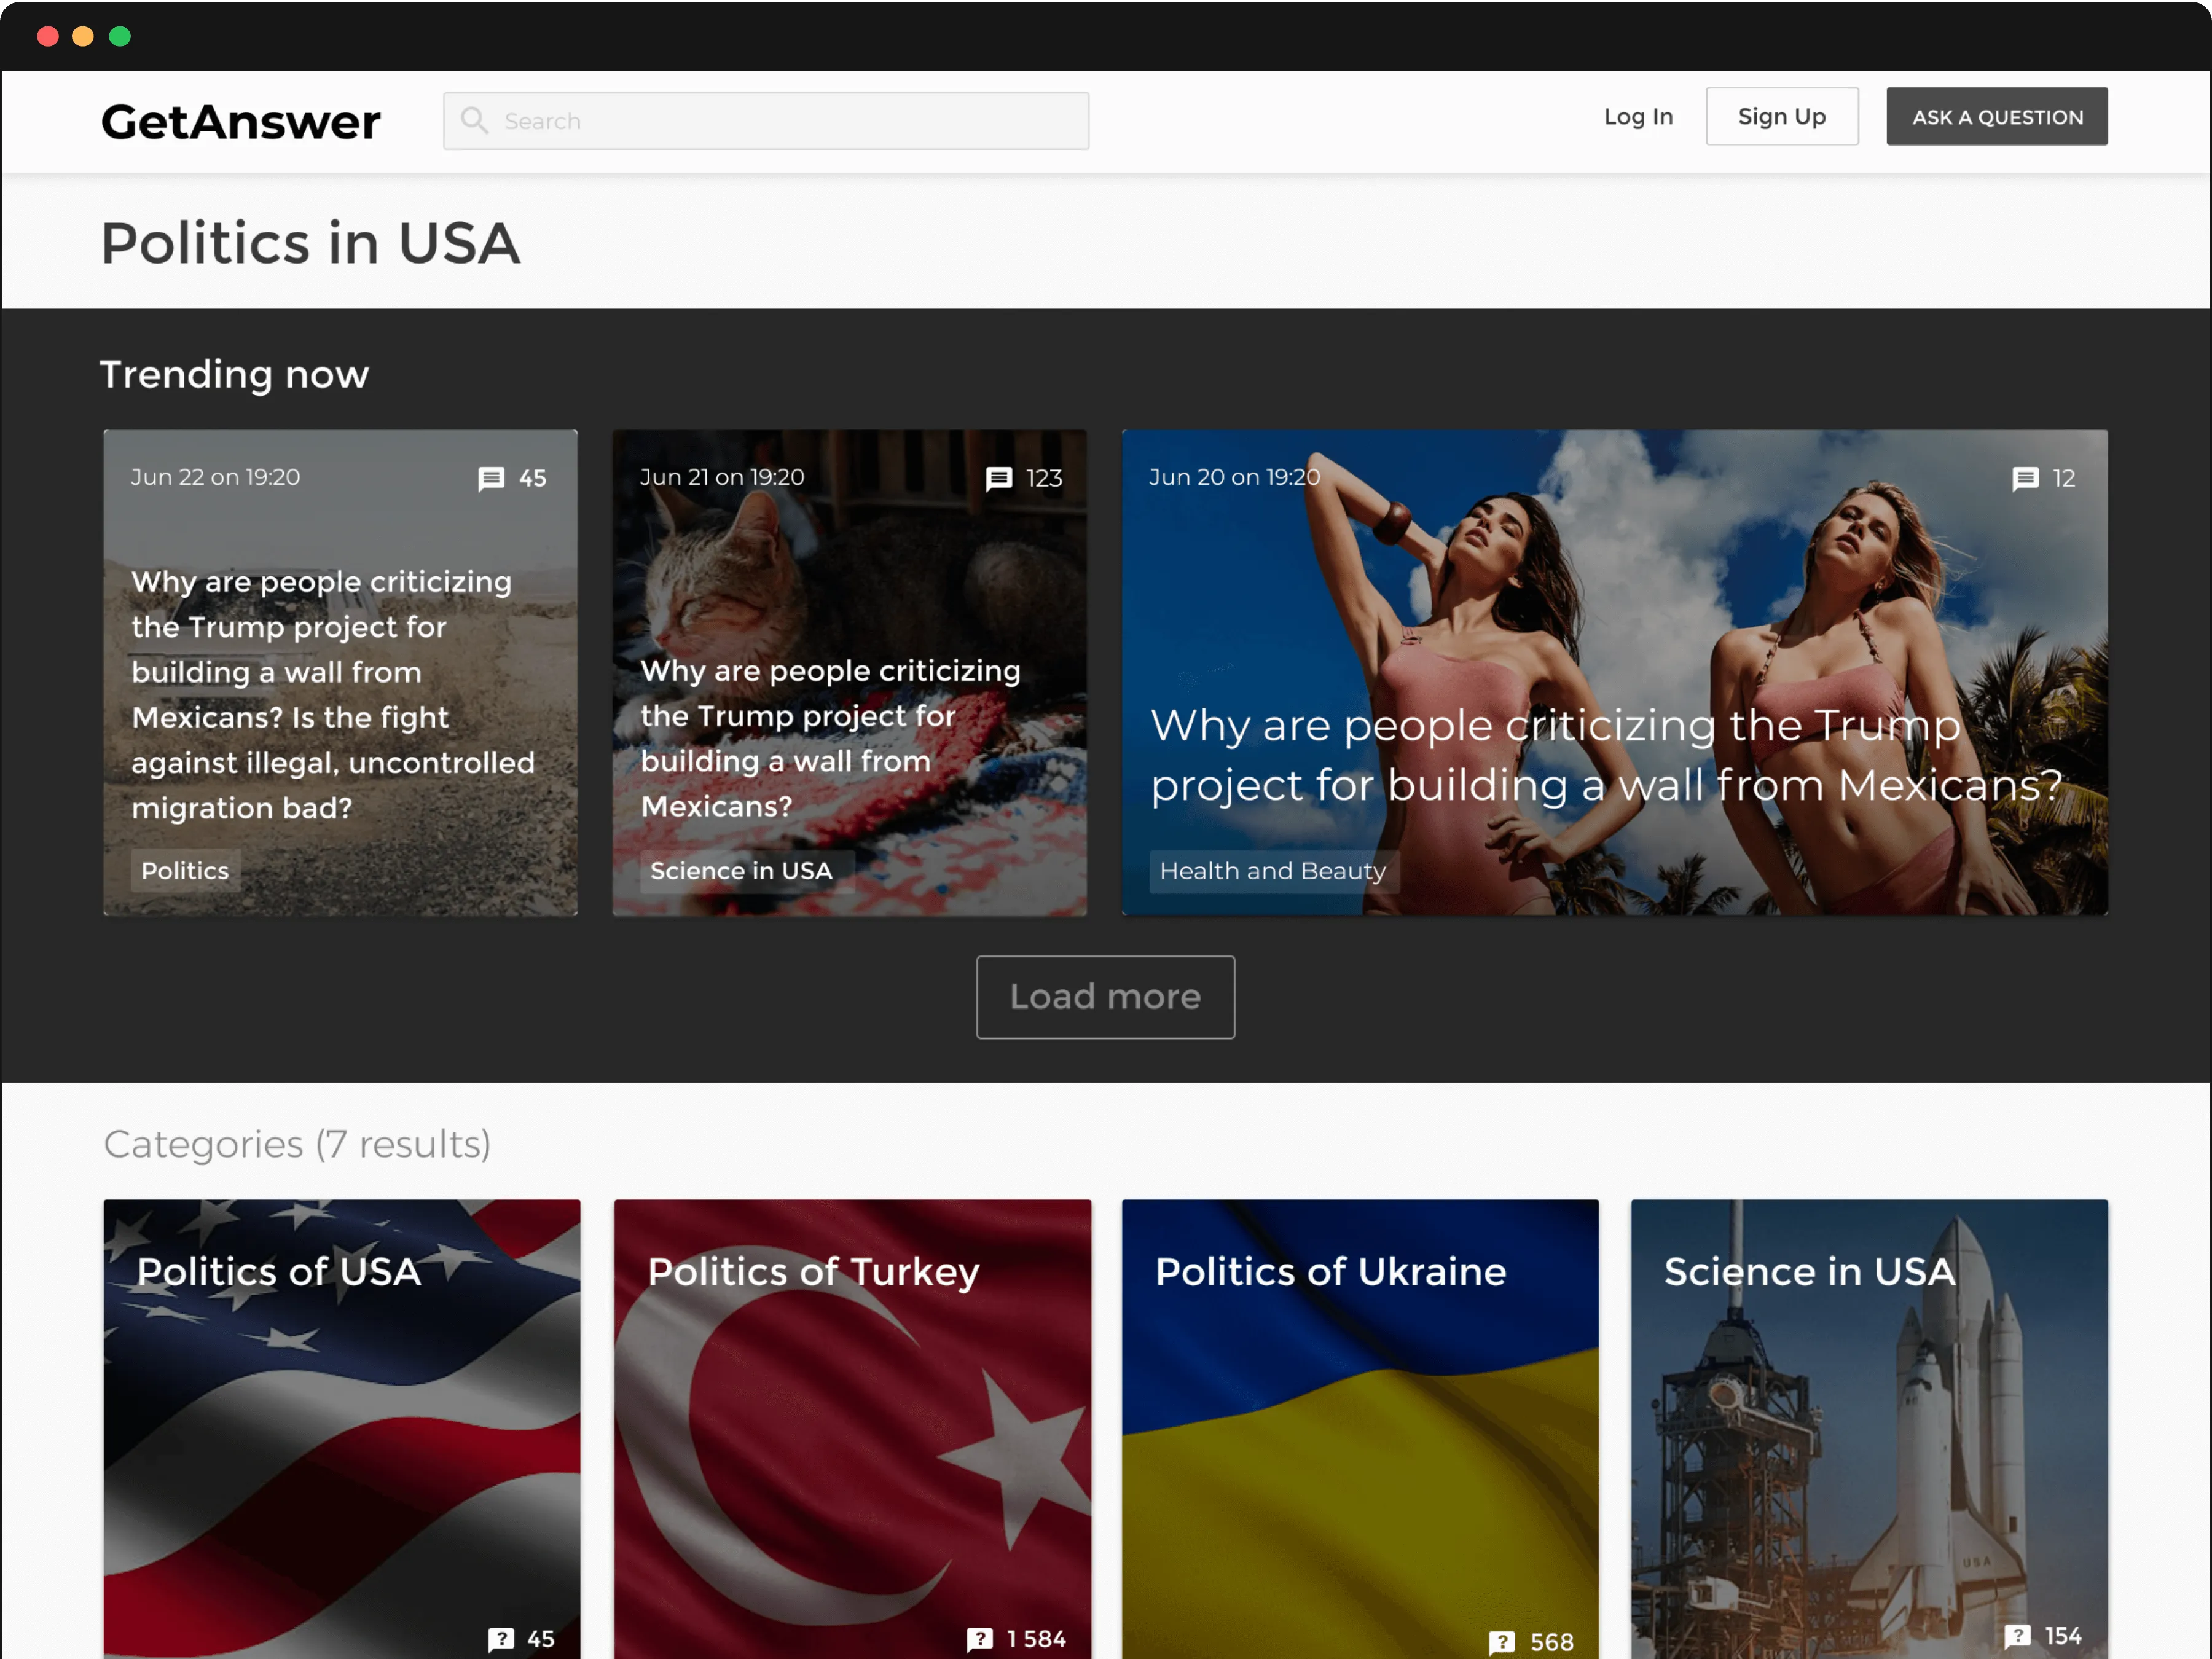Click comments icon on Jun 20 post

point(2025,478)
